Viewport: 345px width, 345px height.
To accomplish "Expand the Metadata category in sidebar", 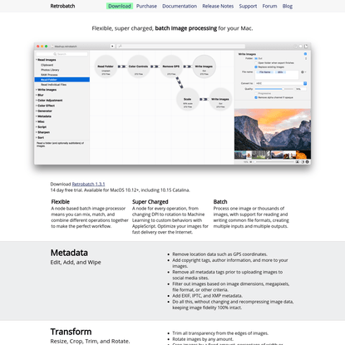I will [43, 116].
